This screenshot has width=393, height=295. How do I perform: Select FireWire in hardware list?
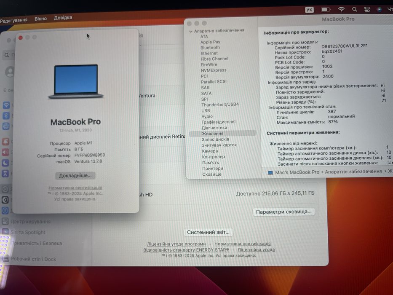point(209,65)
